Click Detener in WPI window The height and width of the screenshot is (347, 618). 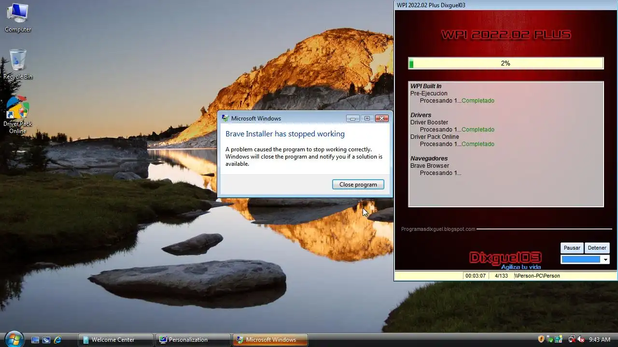pos(597,248)
